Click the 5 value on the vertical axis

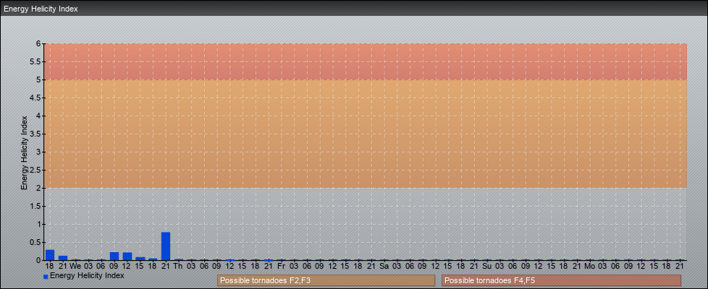point(39,79)
